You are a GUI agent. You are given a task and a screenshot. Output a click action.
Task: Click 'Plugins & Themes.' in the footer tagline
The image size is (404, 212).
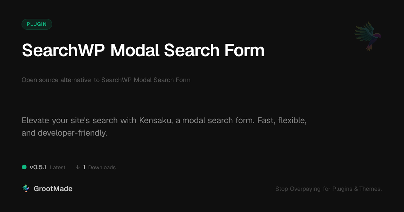coord(357,189)
